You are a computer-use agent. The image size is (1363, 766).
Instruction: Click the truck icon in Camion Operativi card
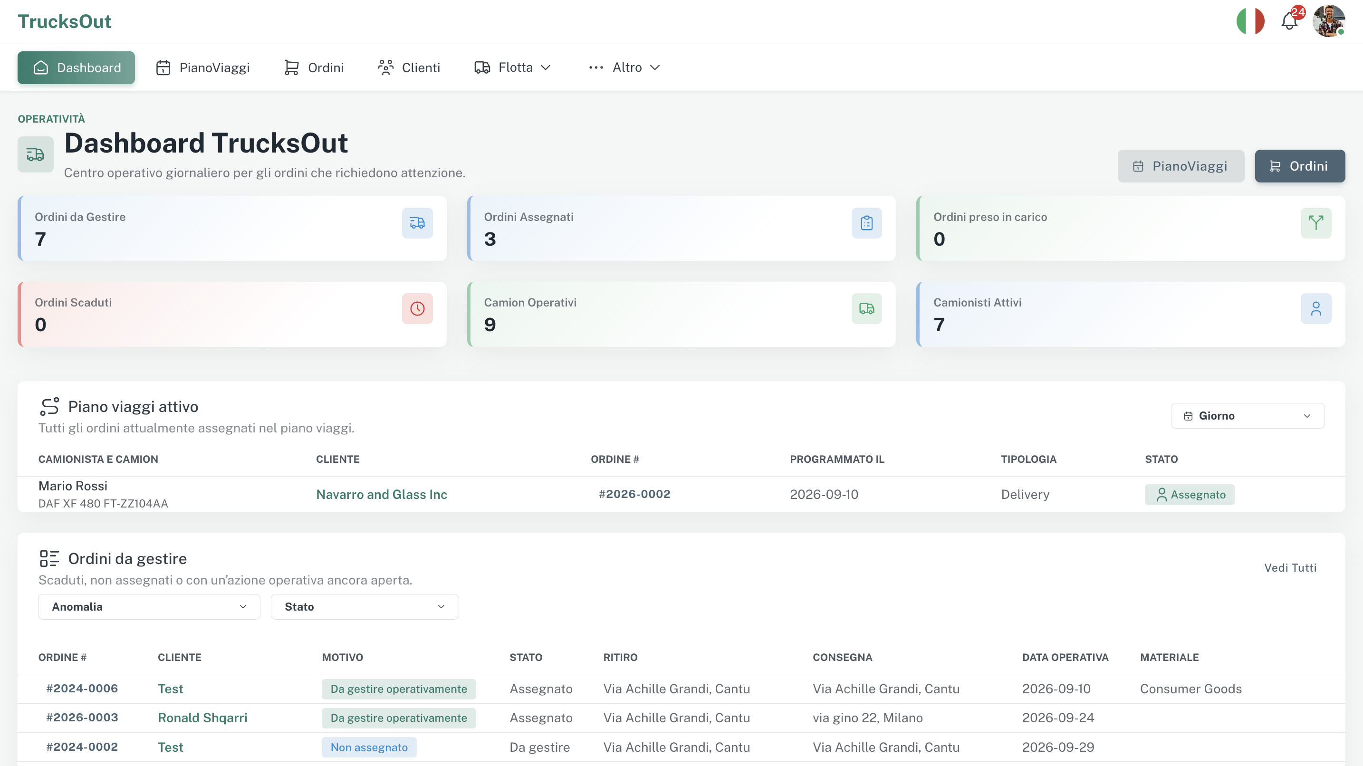pyautogui.click(x=866, y=308)
